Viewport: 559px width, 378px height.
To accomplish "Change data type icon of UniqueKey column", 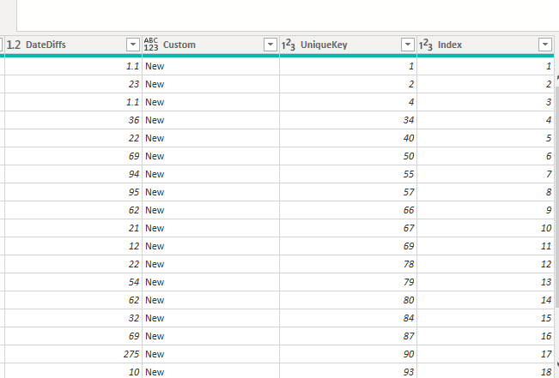I will tap(289, 45).
